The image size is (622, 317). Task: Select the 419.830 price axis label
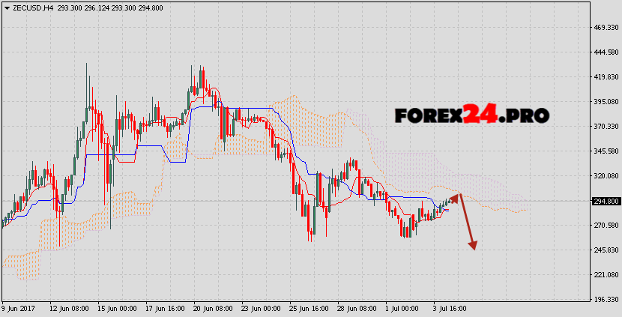(604, 77)
